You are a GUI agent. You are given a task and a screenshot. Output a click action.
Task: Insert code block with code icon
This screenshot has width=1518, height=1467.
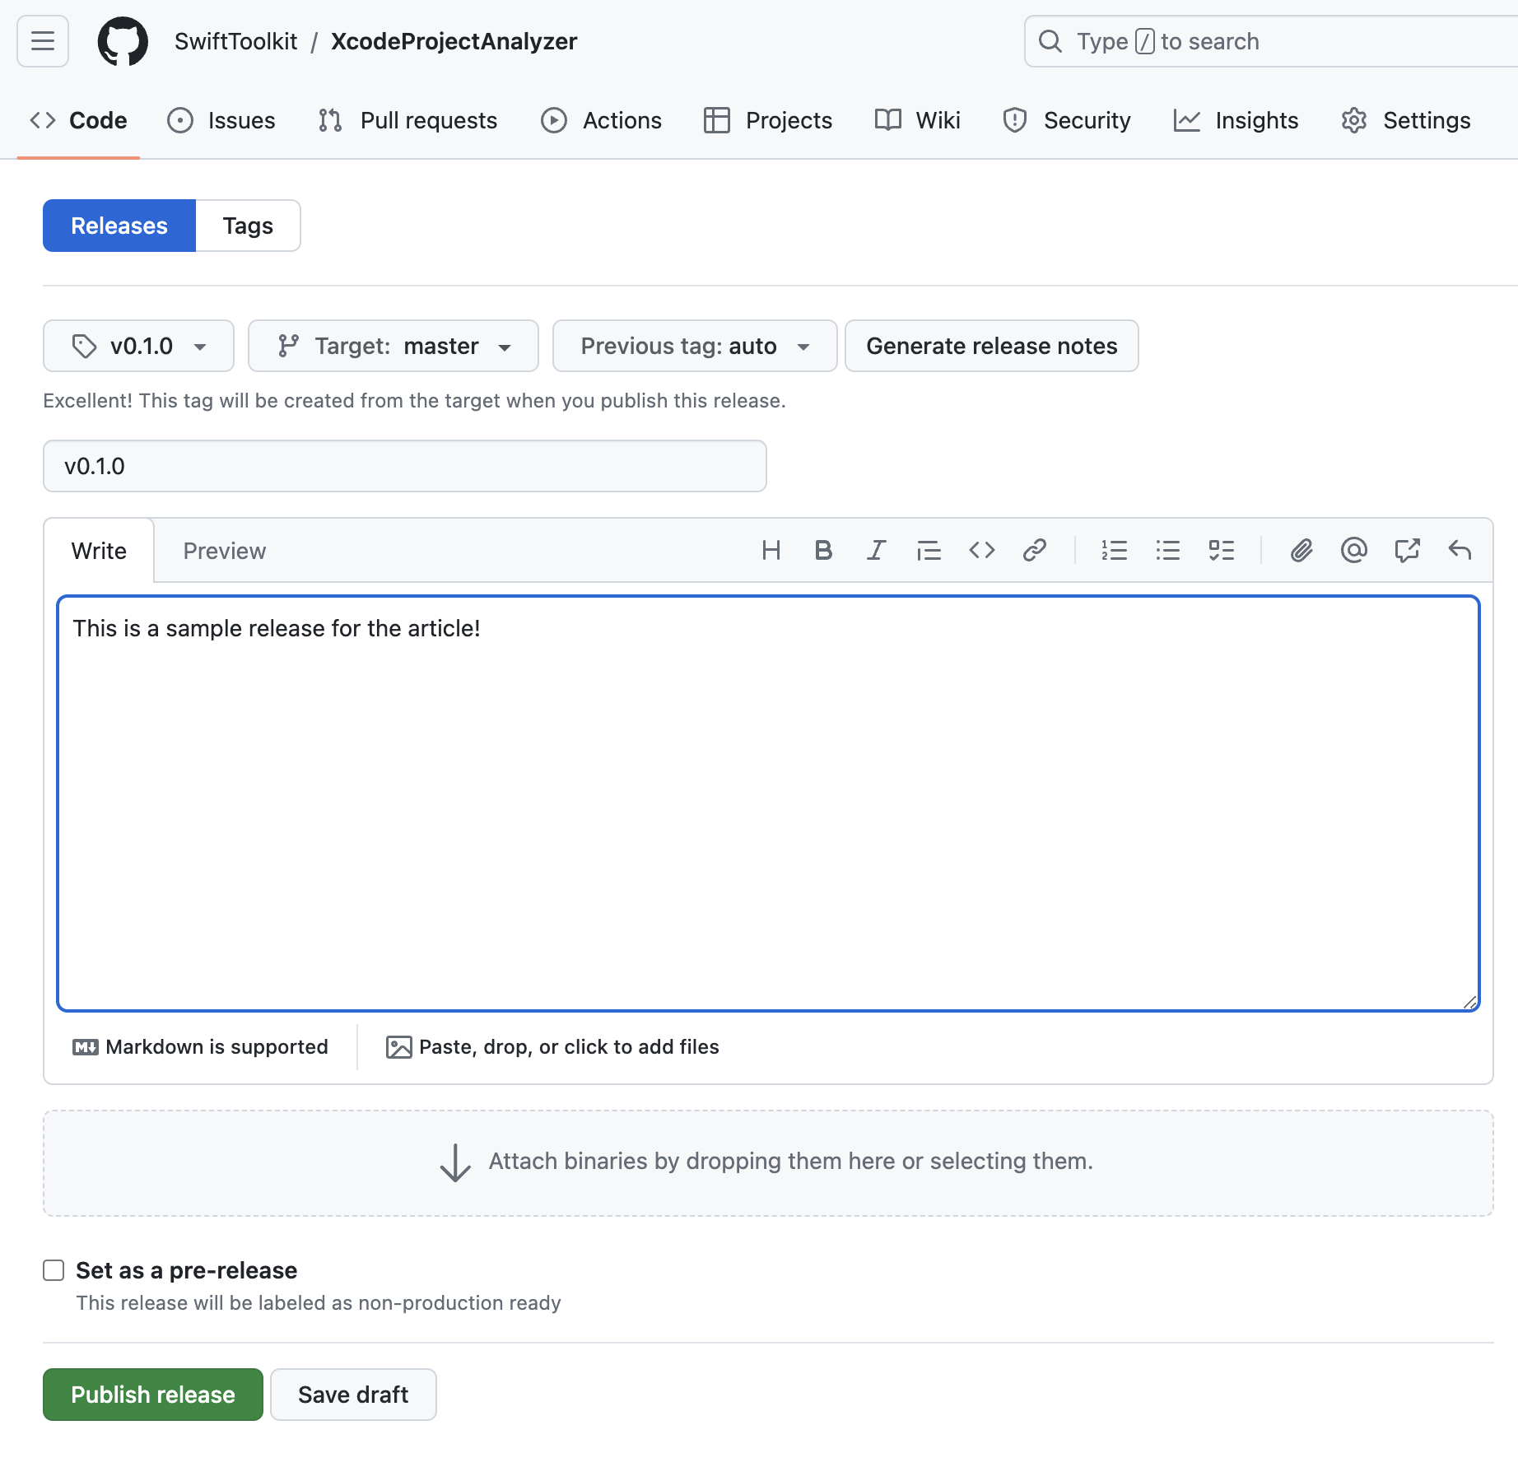[981, 550]
